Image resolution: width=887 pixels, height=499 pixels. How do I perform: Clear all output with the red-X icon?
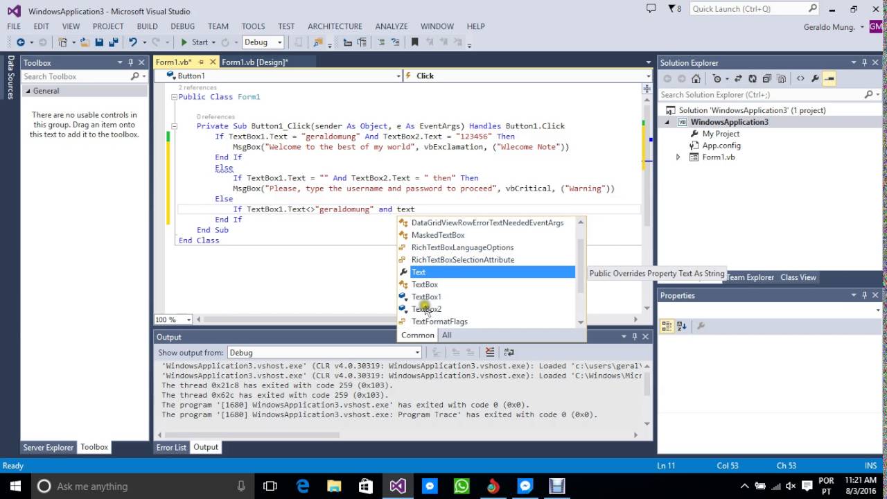490,352
